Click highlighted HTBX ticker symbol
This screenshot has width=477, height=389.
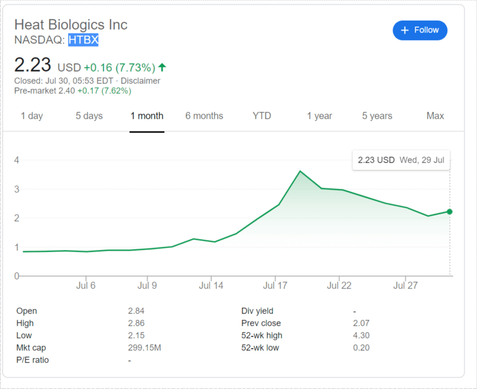(84, 40)
